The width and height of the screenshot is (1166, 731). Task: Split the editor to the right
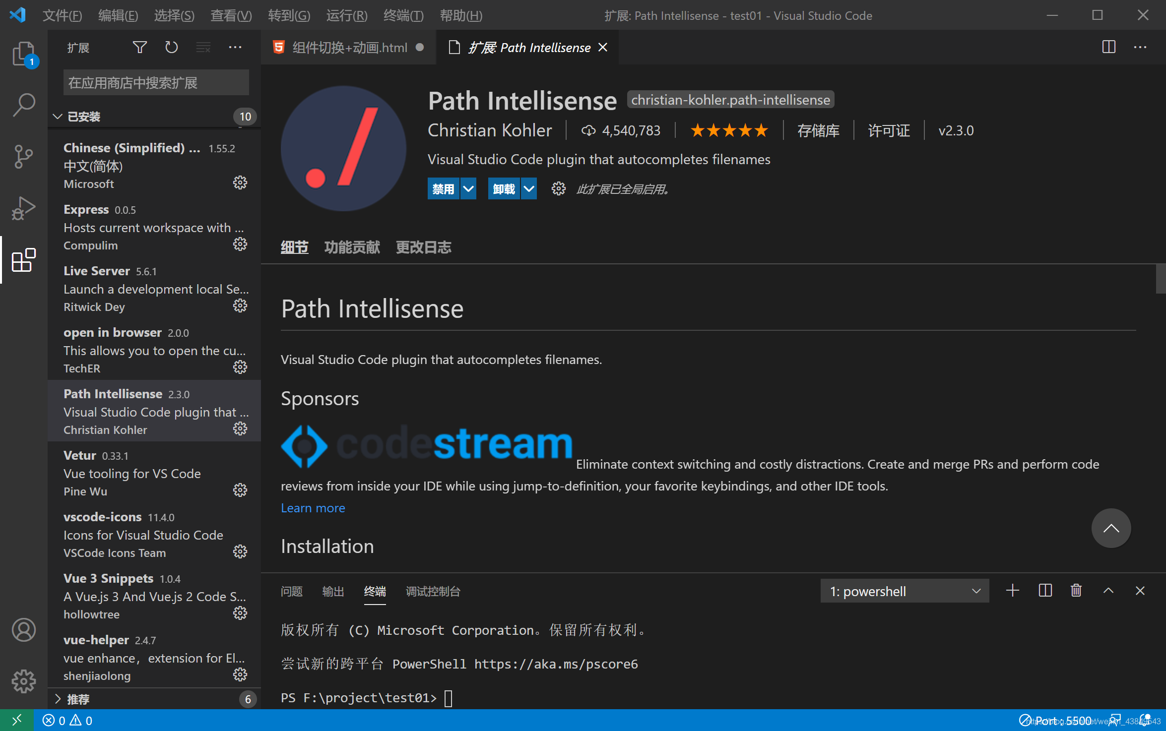[1108, 47]
